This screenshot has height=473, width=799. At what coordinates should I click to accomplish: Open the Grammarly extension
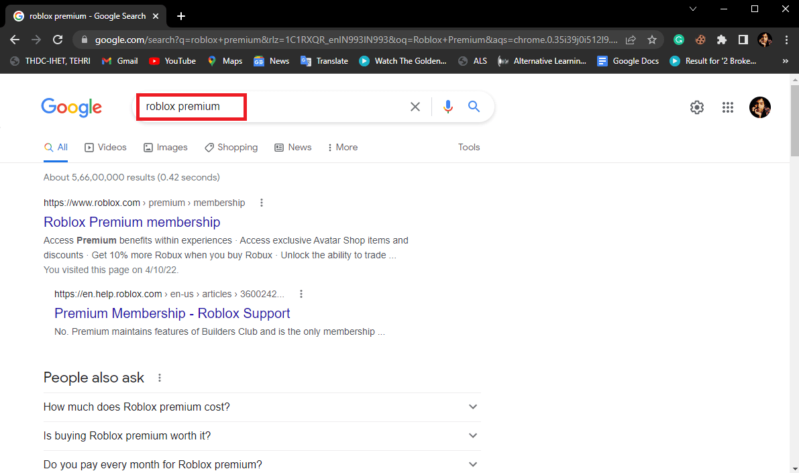pyautogui.click(x=678, y=40)
